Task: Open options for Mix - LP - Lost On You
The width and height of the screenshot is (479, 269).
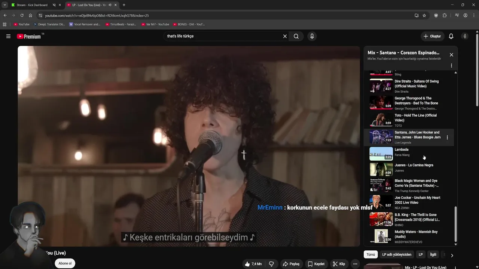Action: point(455,268)
